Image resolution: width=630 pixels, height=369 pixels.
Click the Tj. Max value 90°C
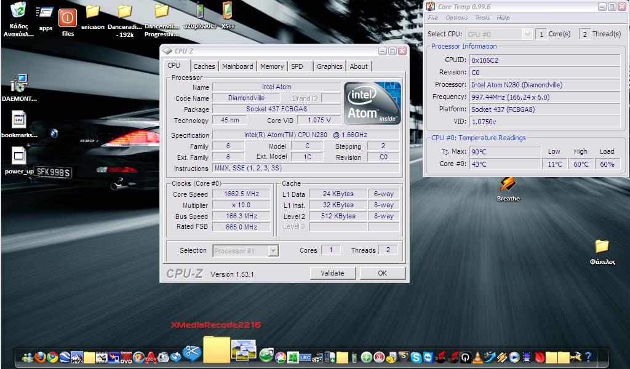tap(504, 152)
